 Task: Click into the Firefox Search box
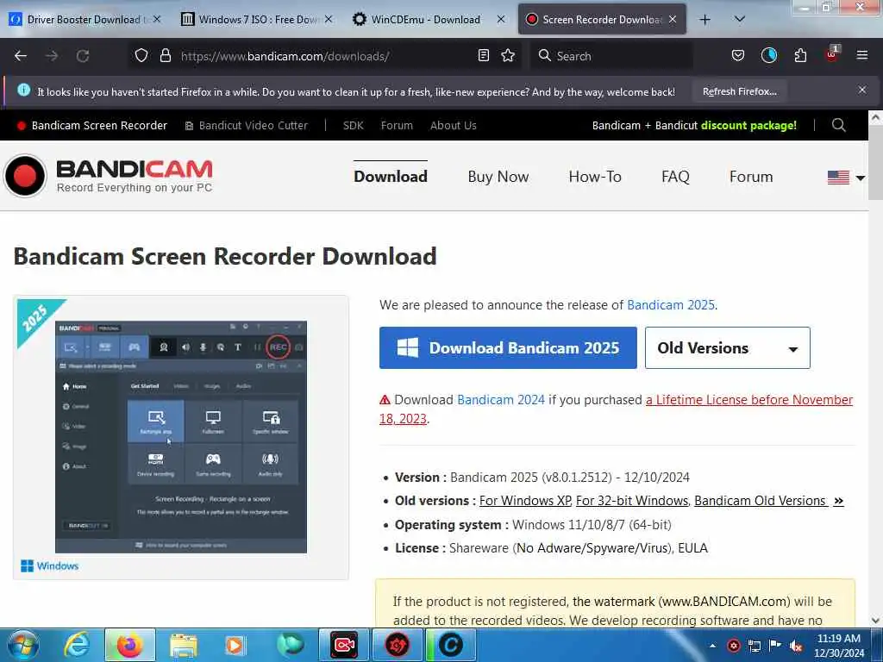point(611,56)
